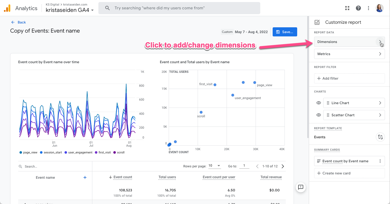The image size is (390, 204).
Task: Click the Save button
Action: click(285, 32)
